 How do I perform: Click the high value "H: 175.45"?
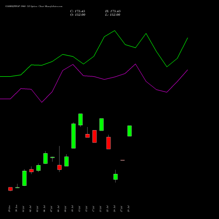[113, 11]
